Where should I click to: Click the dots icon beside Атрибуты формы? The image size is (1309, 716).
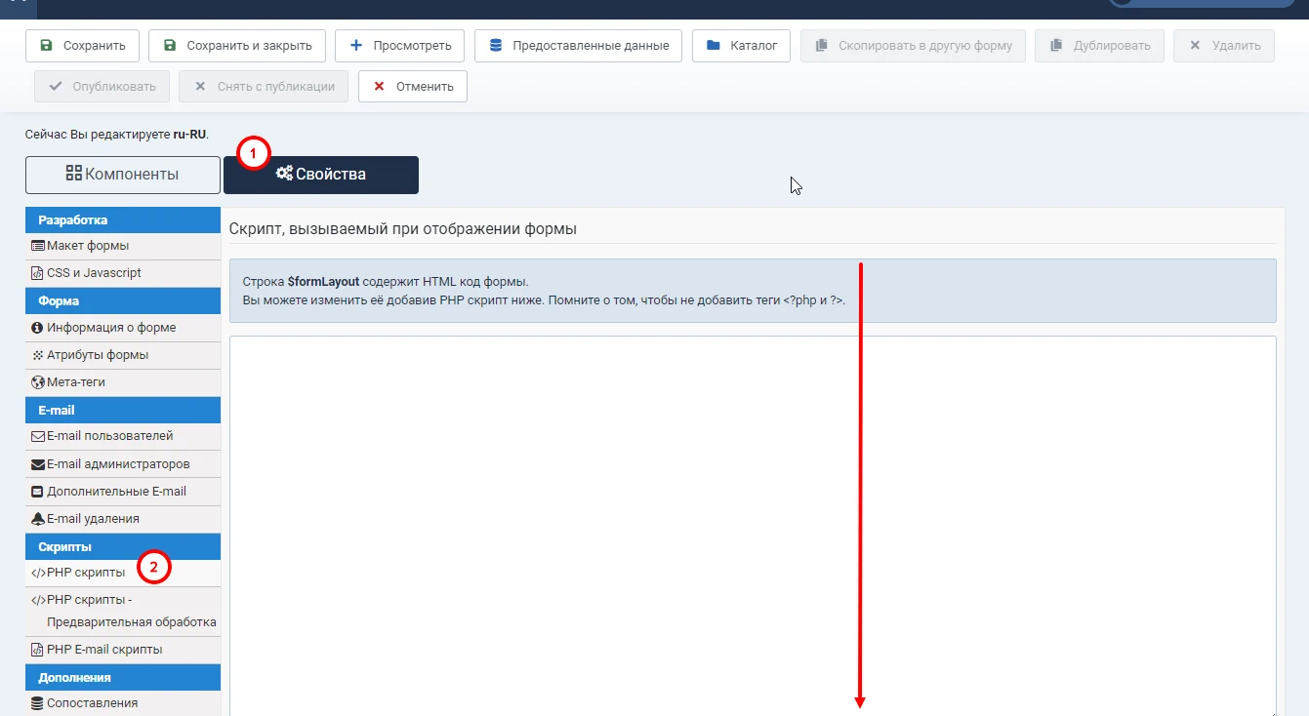(38, 355)
